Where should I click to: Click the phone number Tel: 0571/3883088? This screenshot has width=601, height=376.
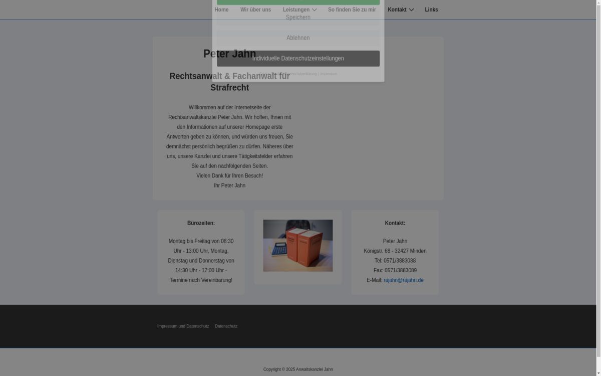[x=395, y=260]
